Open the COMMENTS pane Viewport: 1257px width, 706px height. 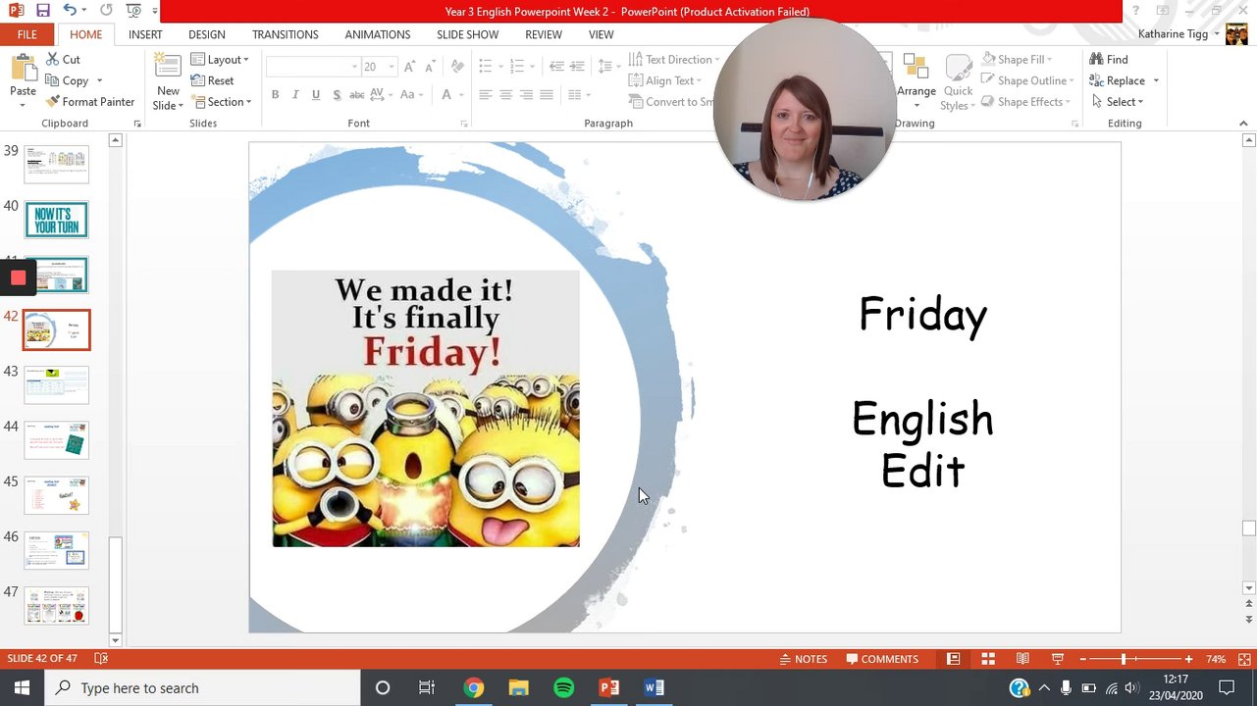pyautogui.click(x=882, y=659)
